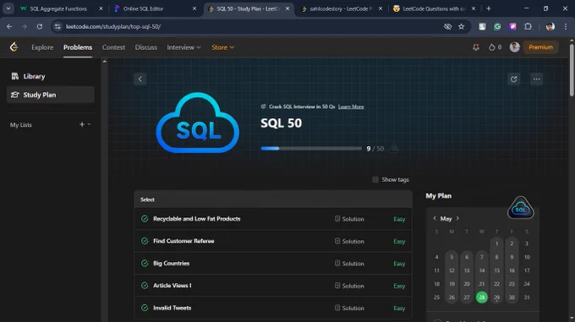Image resolution: width=575 pixels, height=322 pixels.
Task: Open the notifications bell icon
Action: pyautogui.click(x=476, y=47)
